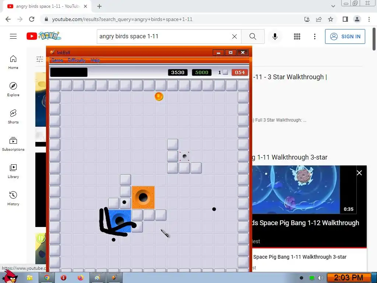The width and height of the screenshot is (377, 283).
Task: Open the search filters icon
Action: (40, 59)
